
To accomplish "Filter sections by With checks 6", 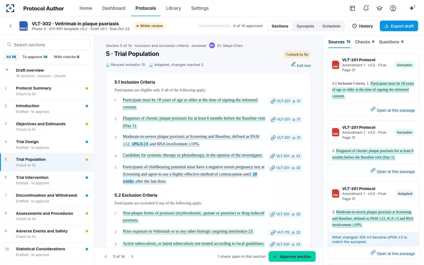I will point(67,57).
